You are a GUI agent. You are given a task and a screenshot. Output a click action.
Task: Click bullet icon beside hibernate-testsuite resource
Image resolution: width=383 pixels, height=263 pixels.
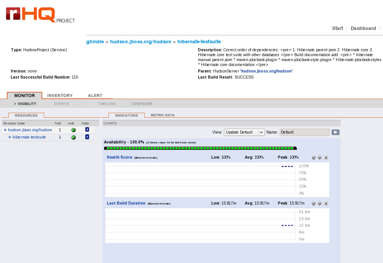click(x=10, y=137)
